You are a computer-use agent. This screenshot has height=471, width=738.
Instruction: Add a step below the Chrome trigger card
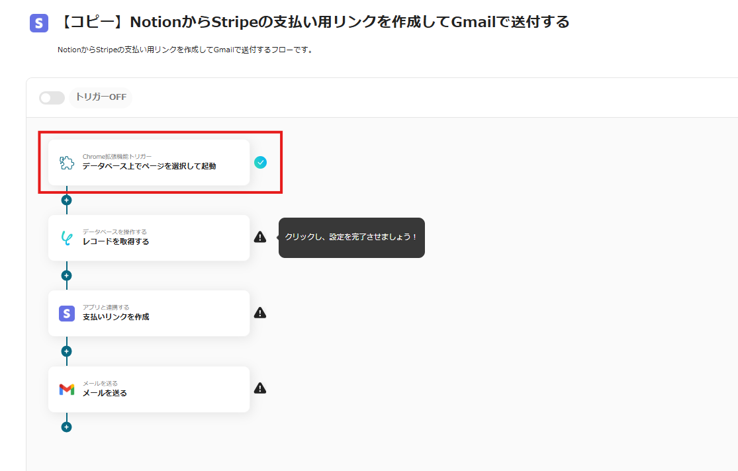click(66, 200)
